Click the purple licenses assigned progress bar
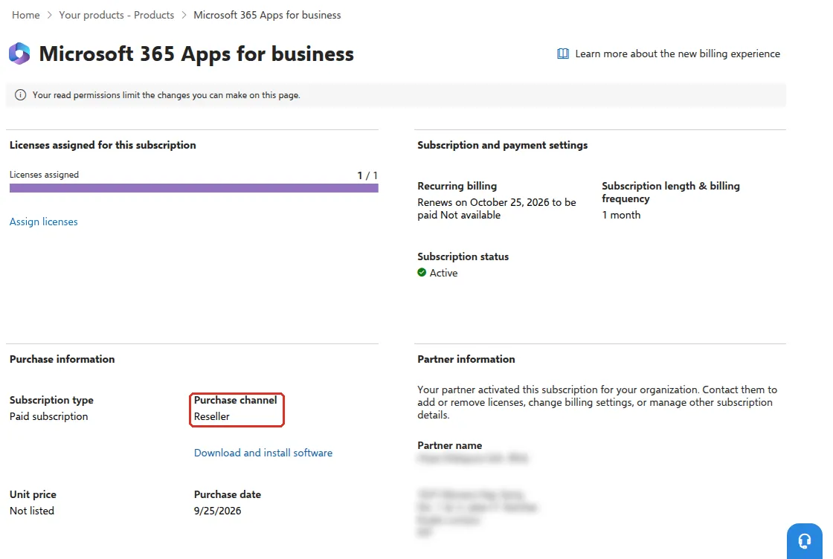833x559 pixels. tap(194, 188)
